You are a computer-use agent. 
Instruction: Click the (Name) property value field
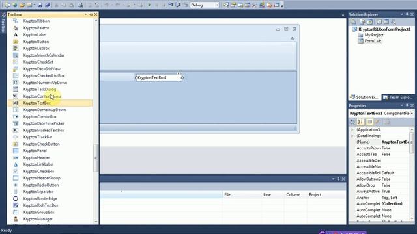(395, 142)
